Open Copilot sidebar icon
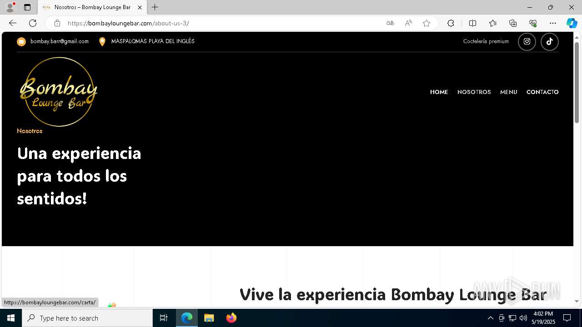The height and width of the screenshot is (327, 582). pos(572,23)
